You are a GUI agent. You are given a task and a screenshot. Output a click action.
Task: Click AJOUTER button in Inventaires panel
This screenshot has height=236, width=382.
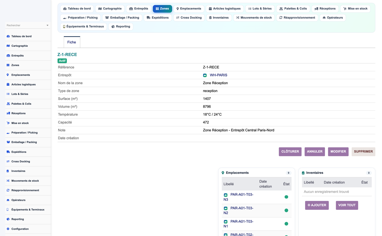[317, 205]
